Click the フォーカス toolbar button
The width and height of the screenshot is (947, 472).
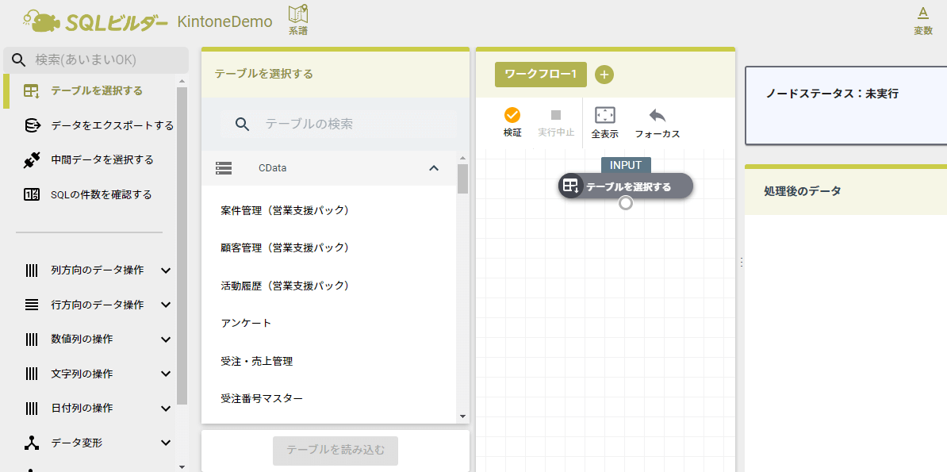657,123
